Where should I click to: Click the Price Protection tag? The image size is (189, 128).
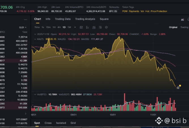[x=159, y=11]
